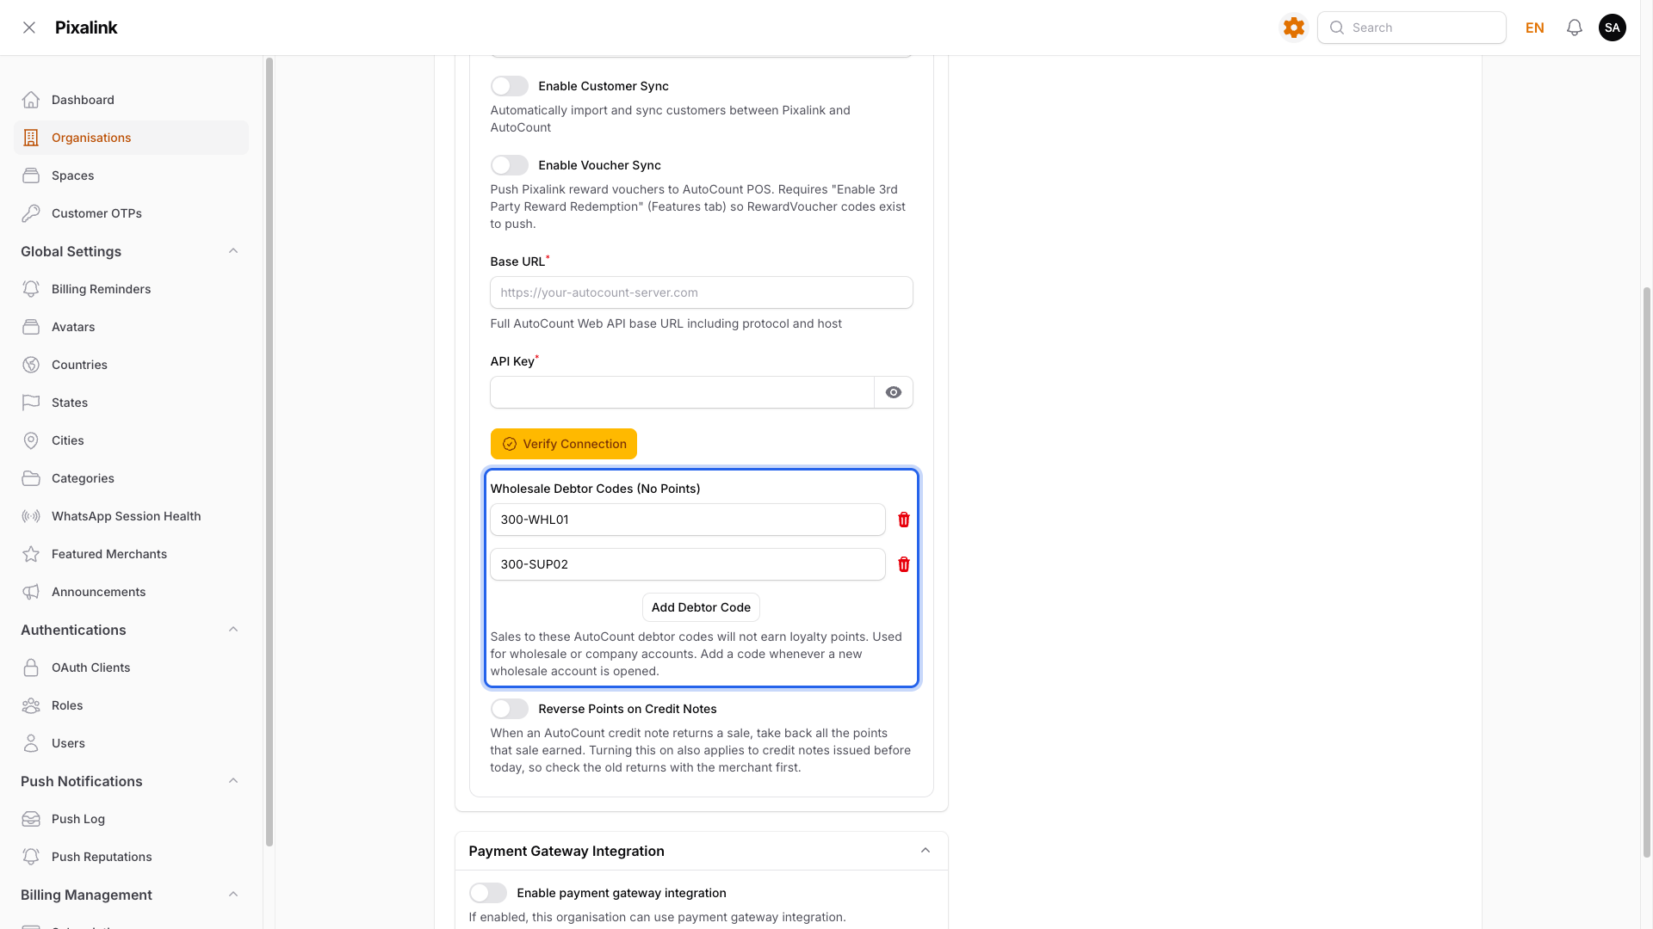
Task: Click the Base URL input field
Action: [702, 292]
